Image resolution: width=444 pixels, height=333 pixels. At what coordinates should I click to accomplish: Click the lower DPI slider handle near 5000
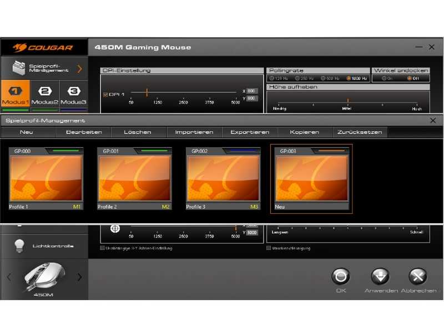point(235,228)
